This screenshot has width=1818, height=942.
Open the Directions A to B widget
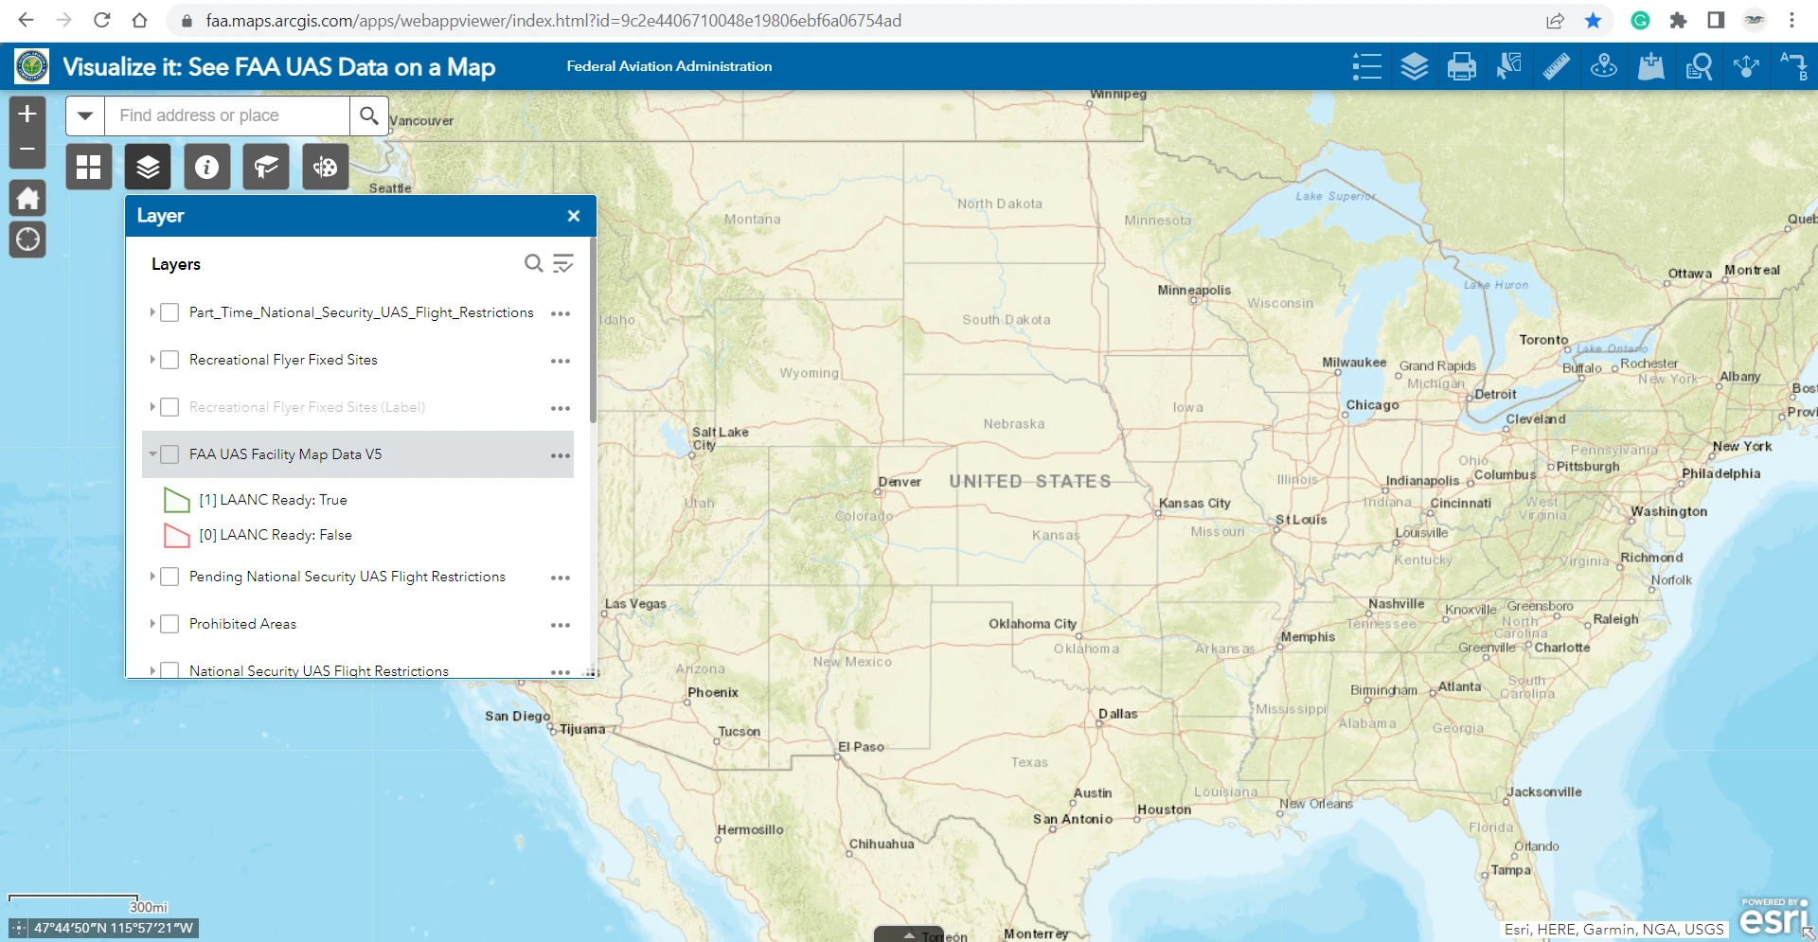pos(1793,66)
